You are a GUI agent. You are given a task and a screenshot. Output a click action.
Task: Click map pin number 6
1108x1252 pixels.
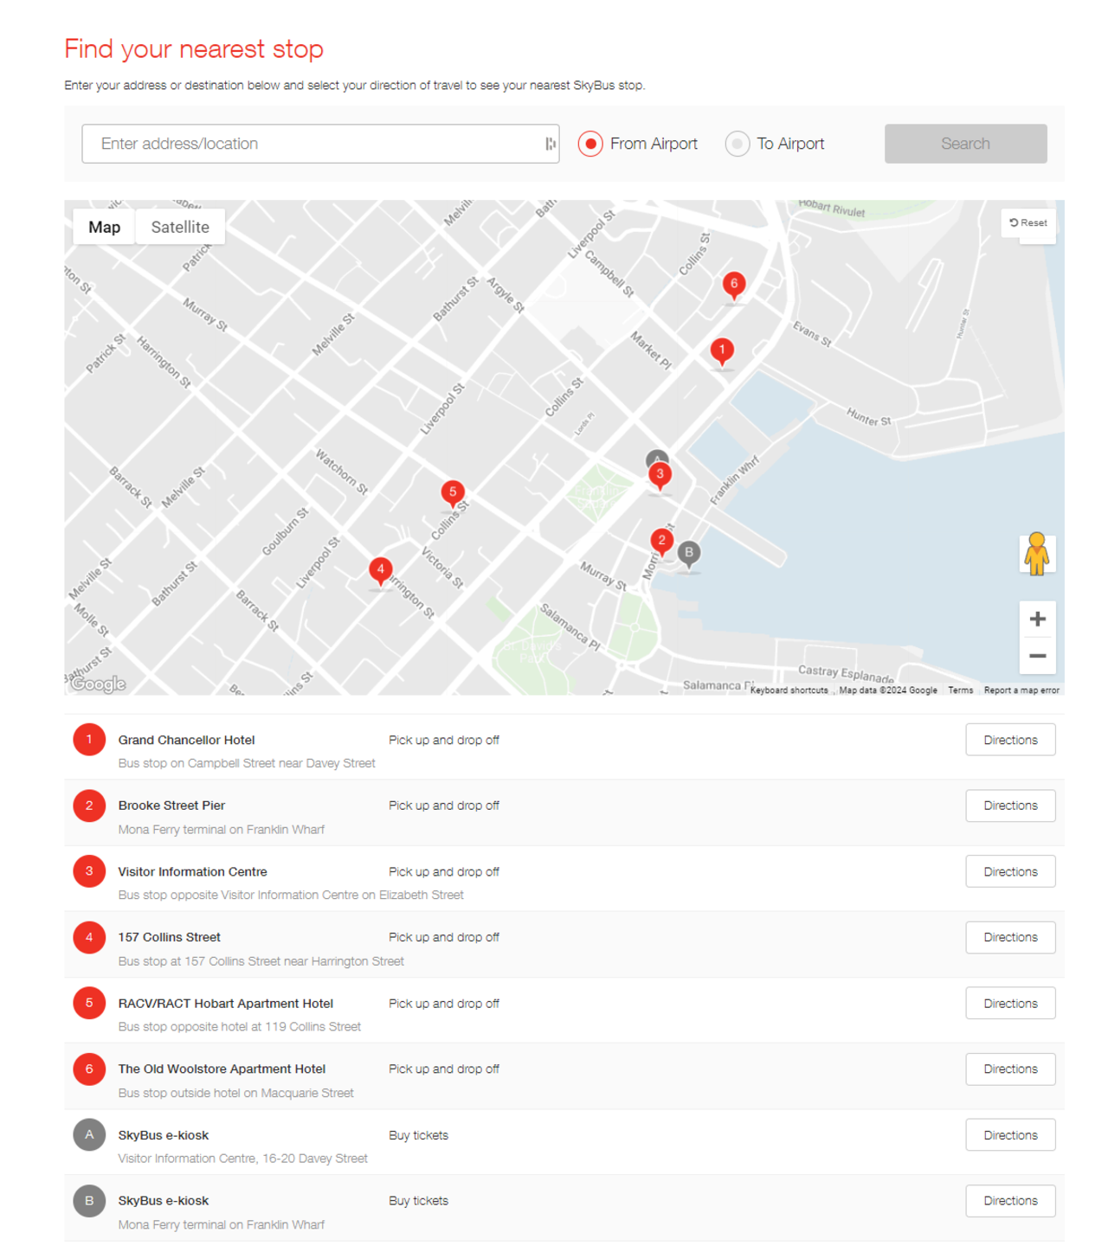733,285
